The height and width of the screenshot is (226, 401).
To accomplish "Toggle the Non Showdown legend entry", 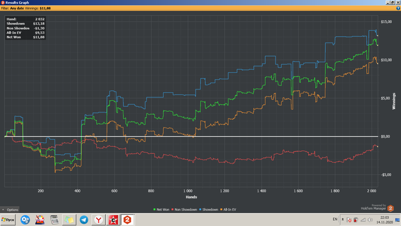I will [184, 209].
